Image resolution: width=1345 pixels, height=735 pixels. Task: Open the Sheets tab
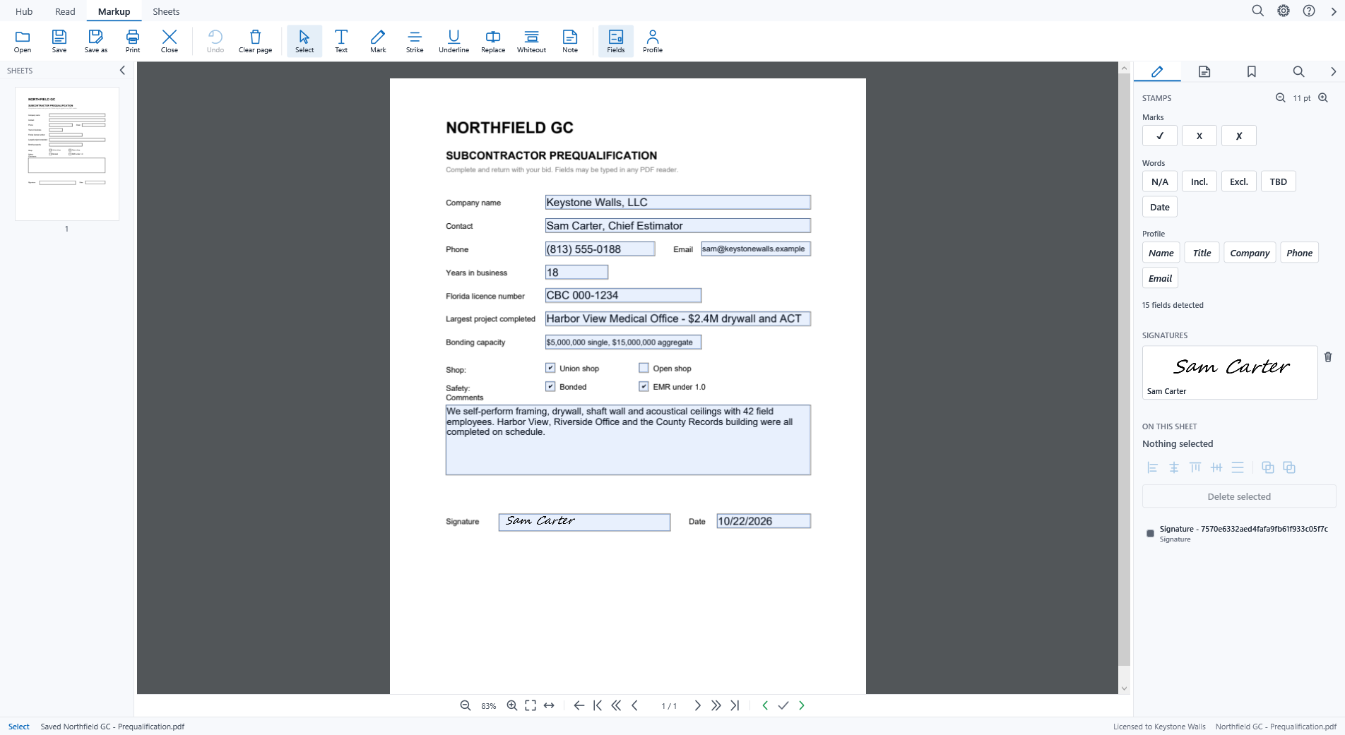point(166,11)
